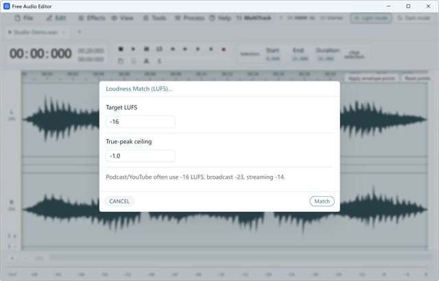Screen dimensions: 439x281
Task: Click the Target LUFS input field
Action: (x=140, y=121)
